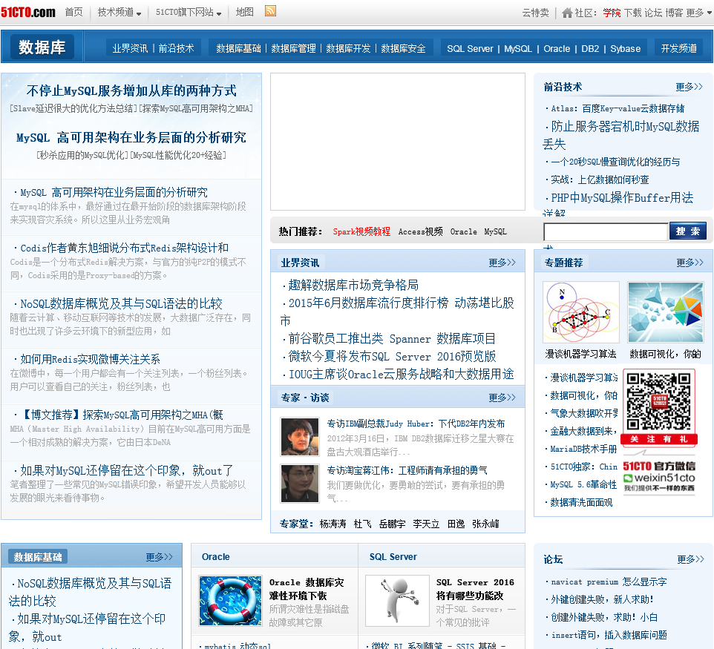Open article 趣解数据库市场竞争格局
The height and width of the screenshot is (649, 714).
tap(353, 286)
